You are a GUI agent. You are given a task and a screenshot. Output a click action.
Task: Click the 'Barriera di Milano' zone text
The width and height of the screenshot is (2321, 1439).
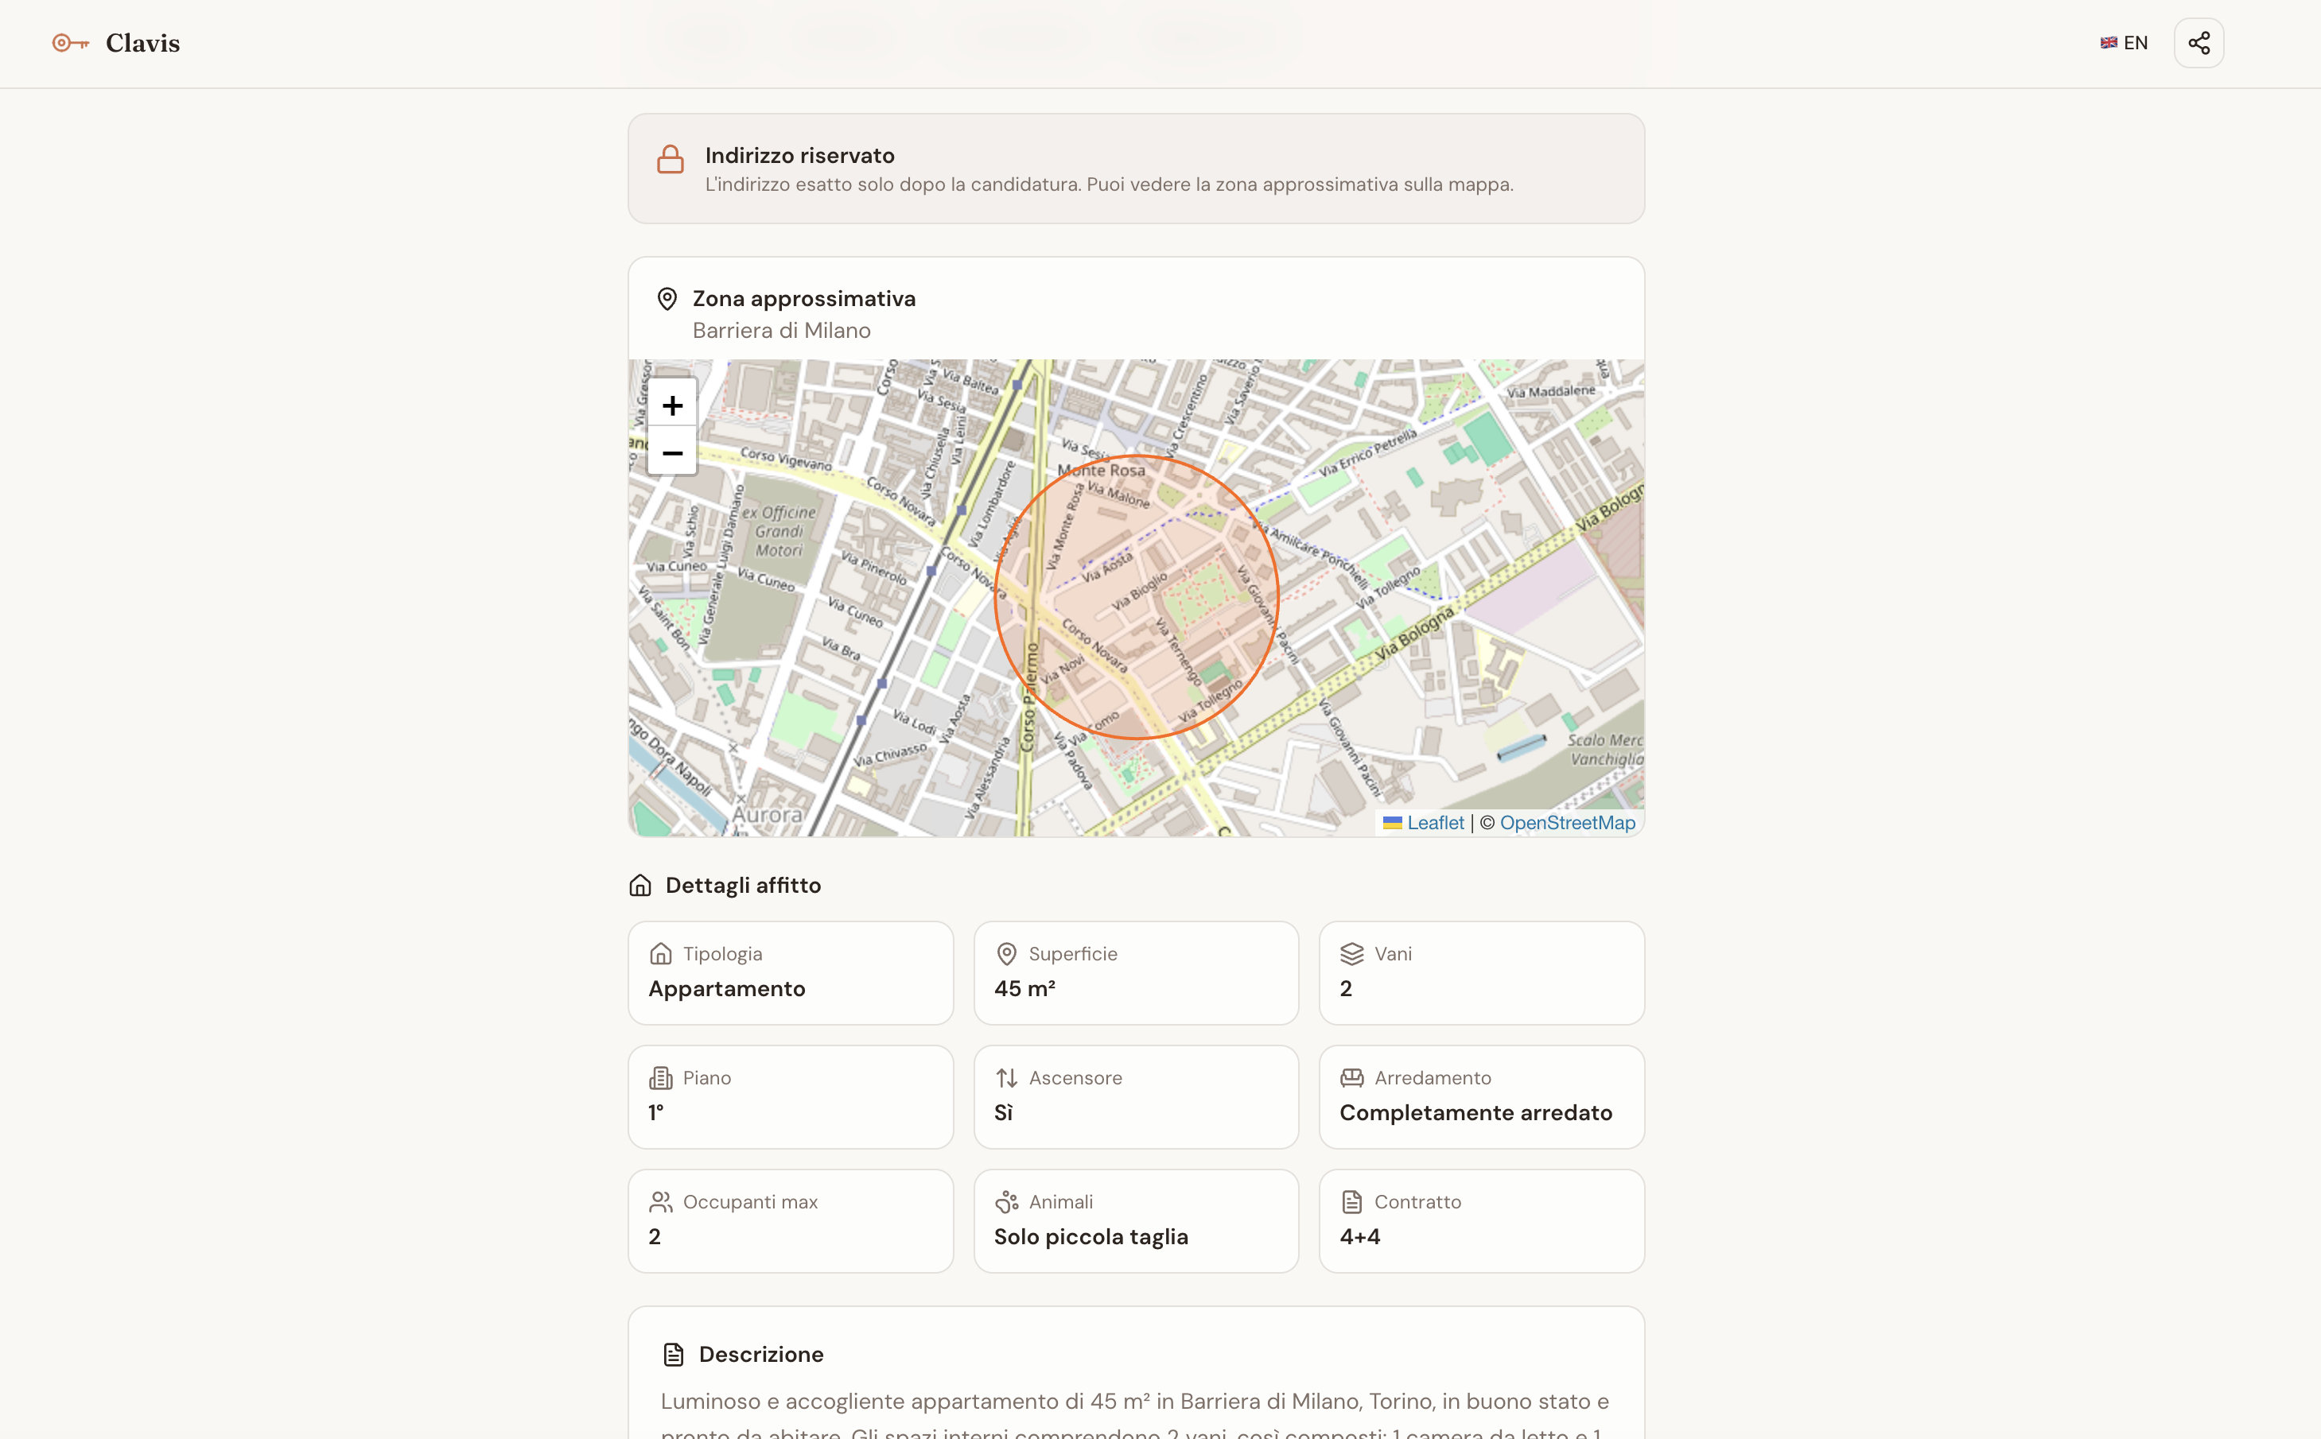(782, 330)
